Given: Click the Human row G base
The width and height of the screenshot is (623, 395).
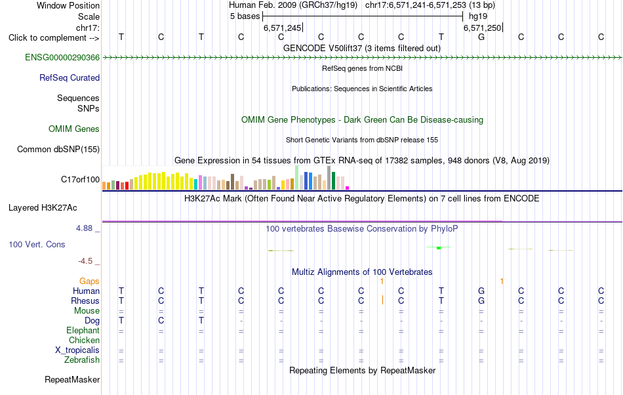Looking at the screenshot, I should [x=481, y=291].
